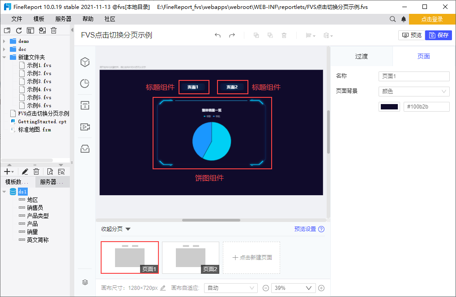456x297 pixels.
Task: Select the 产品类型 field
Action: coord(38,216)
